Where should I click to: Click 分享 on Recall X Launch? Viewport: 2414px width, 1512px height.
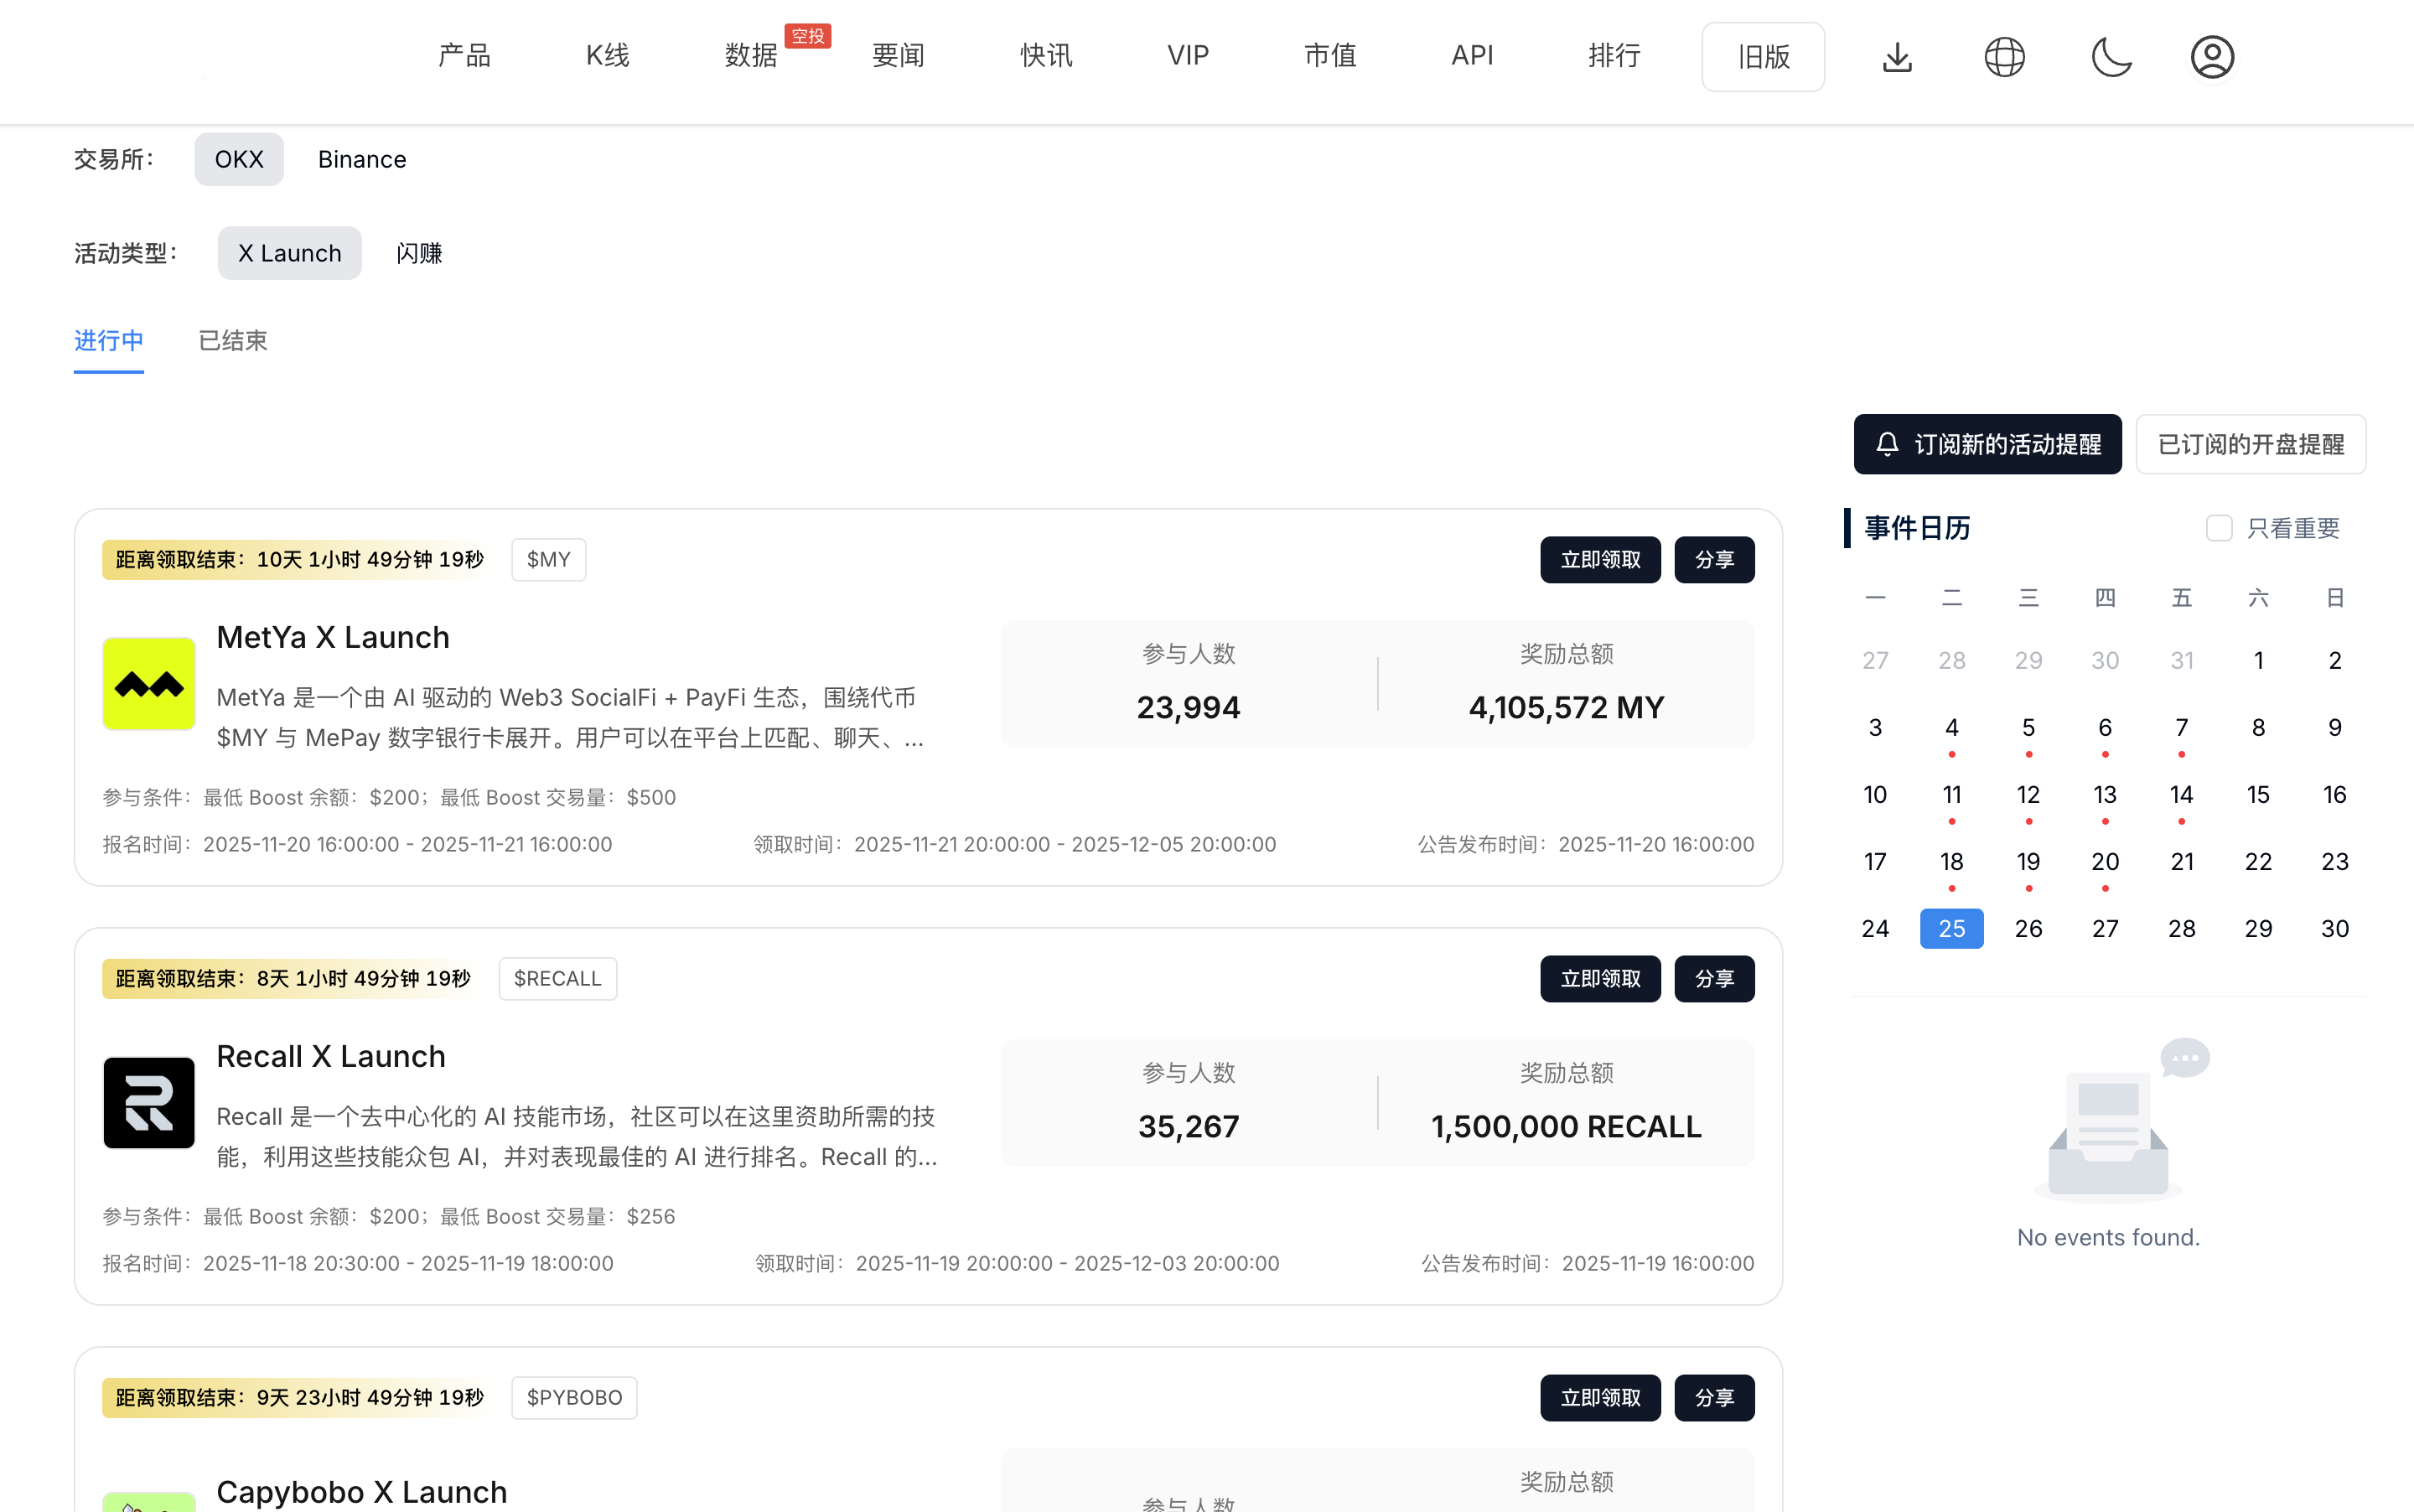(1714, 979)
